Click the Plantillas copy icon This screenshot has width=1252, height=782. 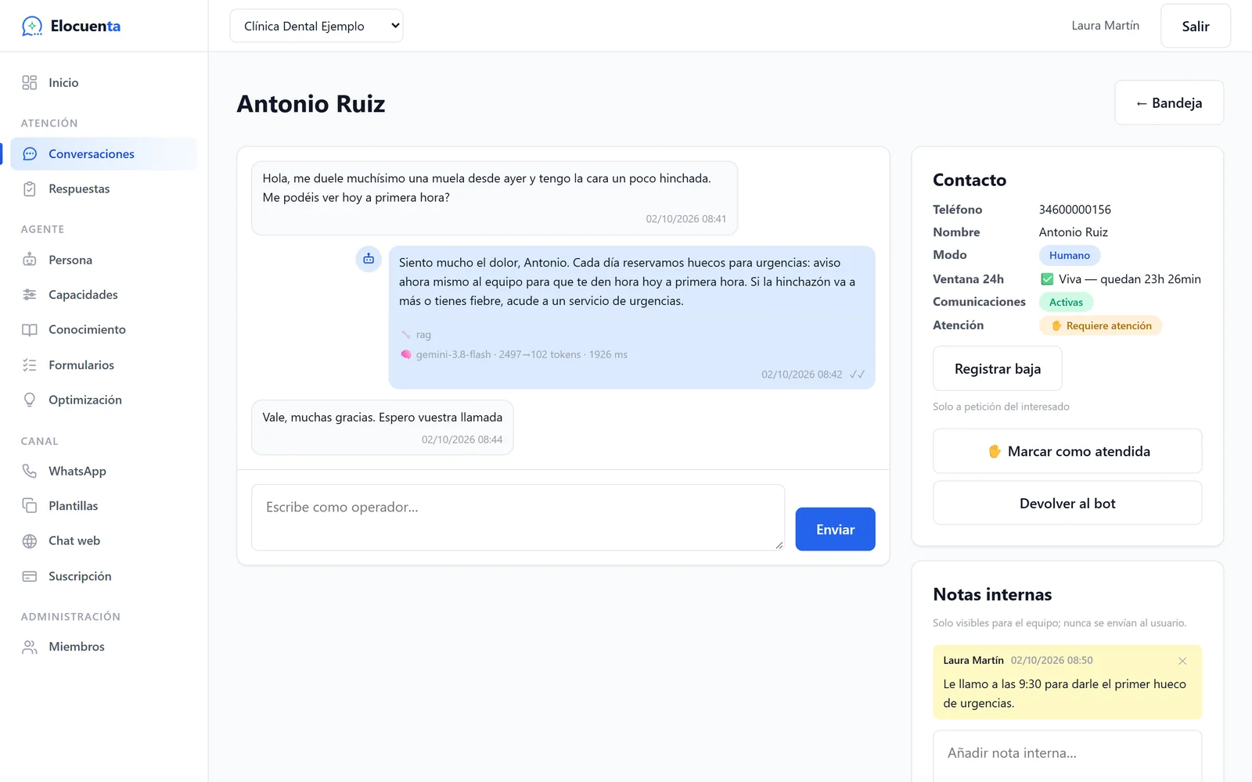pyautogui.click(x=30, y=506)
